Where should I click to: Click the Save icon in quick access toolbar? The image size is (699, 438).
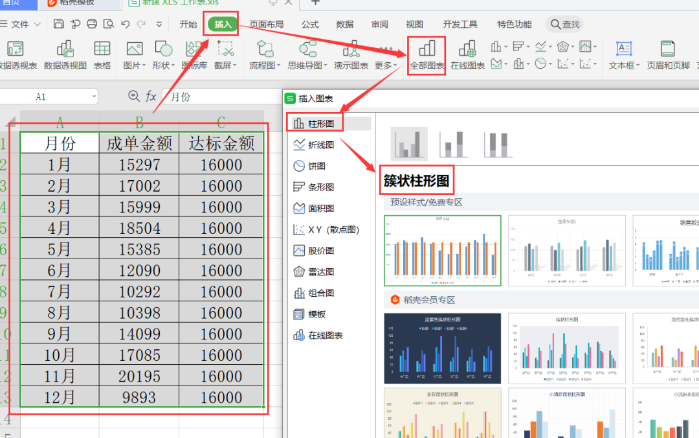pos(58,24)
